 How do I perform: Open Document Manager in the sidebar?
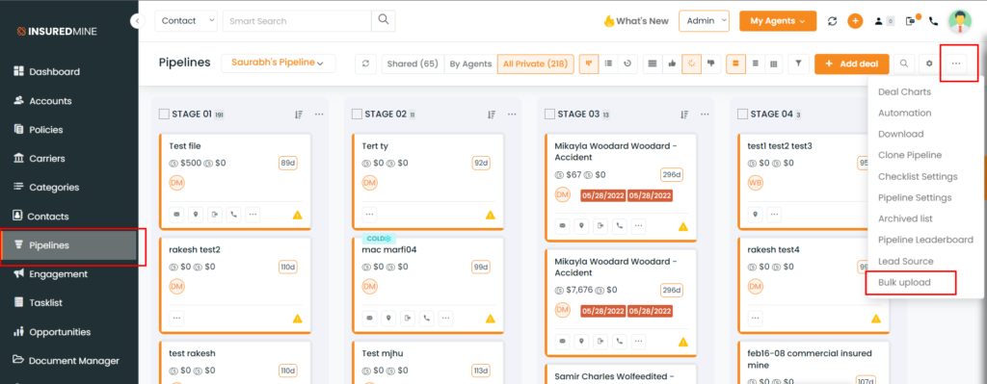coord(67,361)
